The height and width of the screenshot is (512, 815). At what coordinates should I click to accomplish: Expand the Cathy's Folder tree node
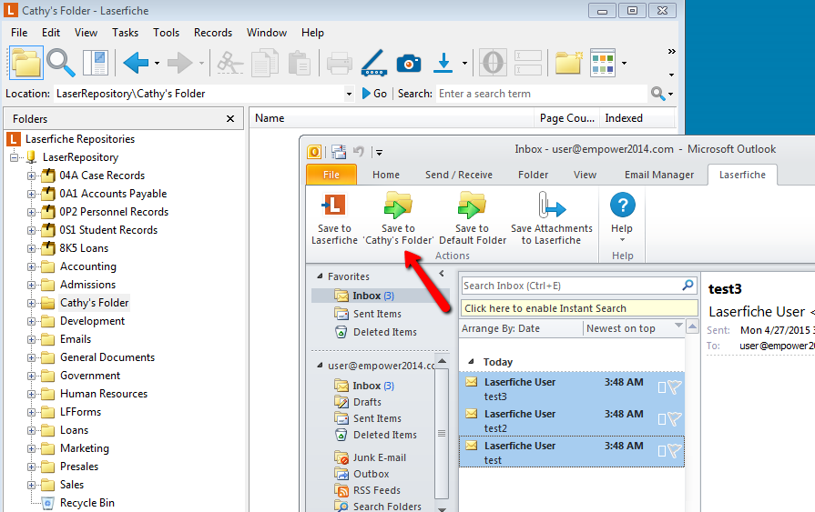[31, 303]
